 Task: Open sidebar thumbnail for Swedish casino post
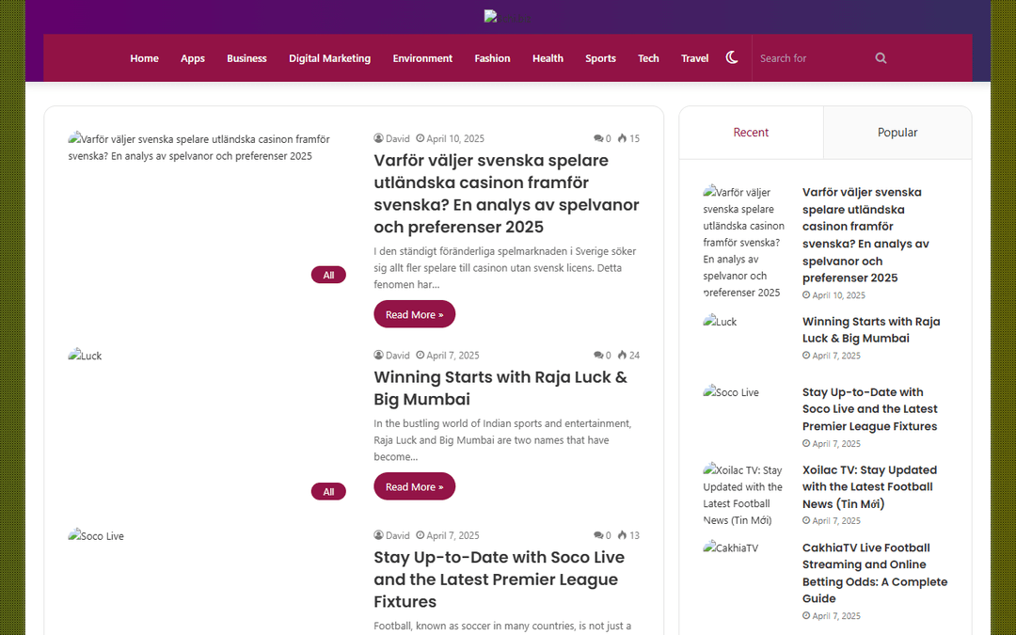click(x=745, y=242)
